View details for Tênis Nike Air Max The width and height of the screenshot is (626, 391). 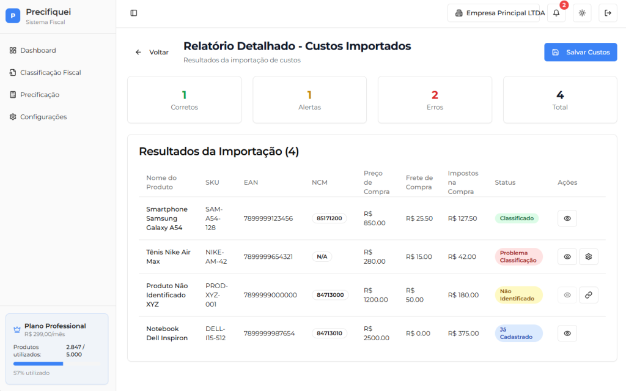pyautogui.click(x=567, y=256)
